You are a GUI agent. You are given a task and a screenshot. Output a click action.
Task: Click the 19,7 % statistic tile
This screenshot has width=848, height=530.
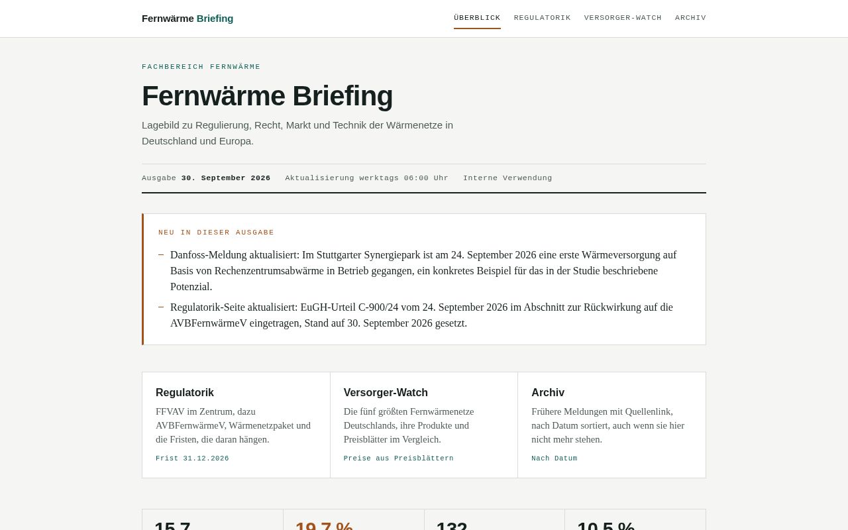354,520
